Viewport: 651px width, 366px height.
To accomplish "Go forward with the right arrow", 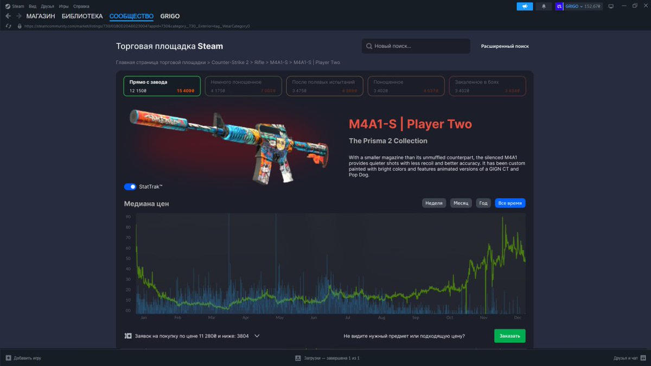I will [x=19, y=16].
